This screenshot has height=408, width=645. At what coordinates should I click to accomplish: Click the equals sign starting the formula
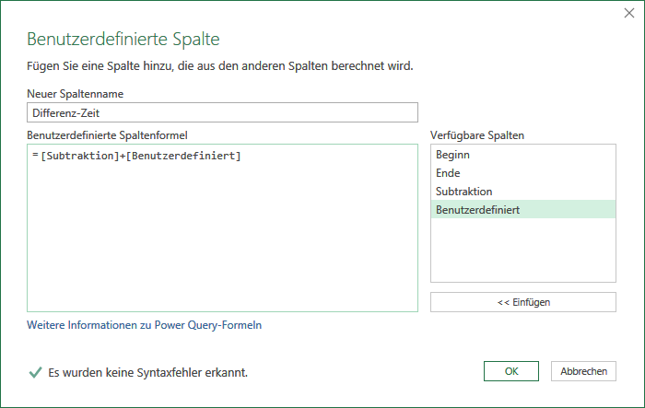point(35,155)
